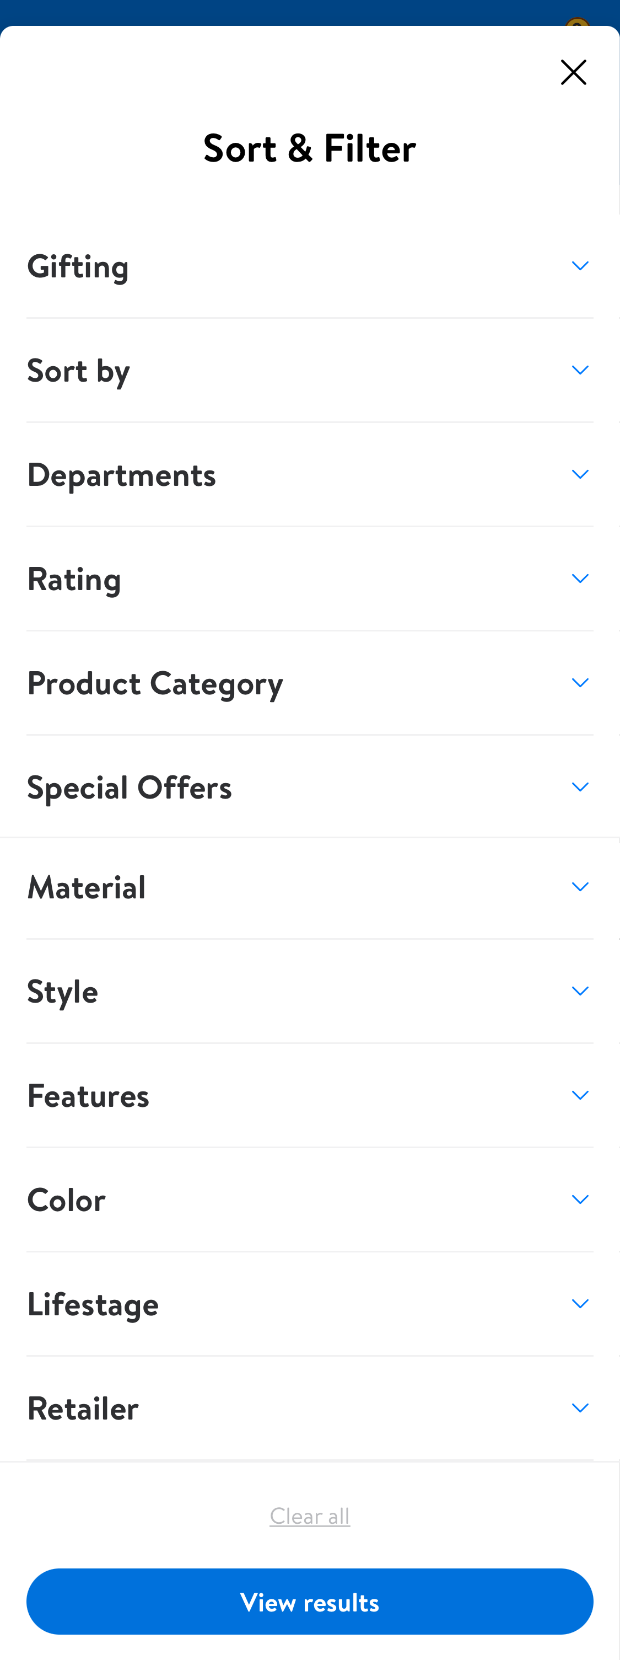Expand the Gifting filter section

coord(310,267)
